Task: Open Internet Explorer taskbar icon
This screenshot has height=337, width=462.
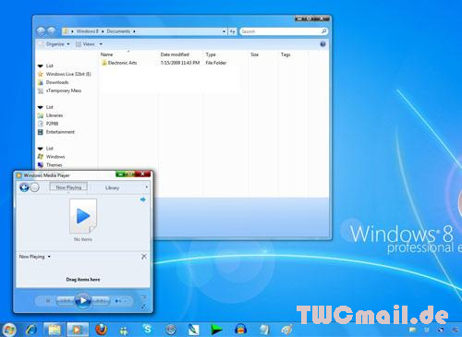Action: tap(31, 330)
